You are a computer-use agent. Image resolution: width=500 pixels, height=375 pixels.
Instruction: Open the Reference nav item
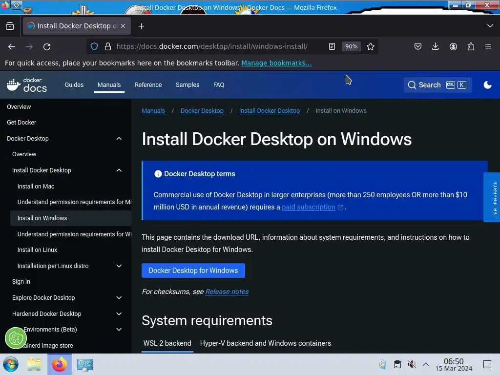point(148,85)
